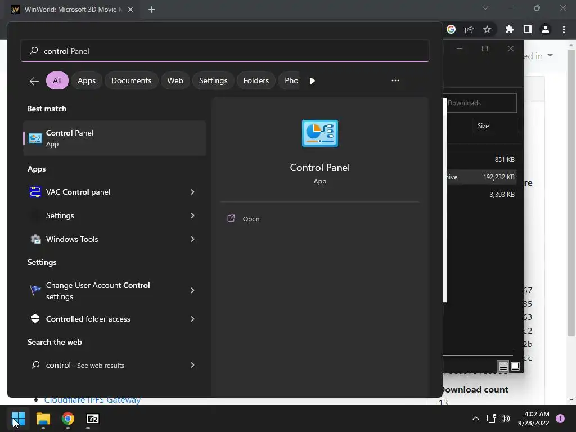Click in the Windows search text field
The width and height of the screenshot is (576, 432).
pos(225,51)
